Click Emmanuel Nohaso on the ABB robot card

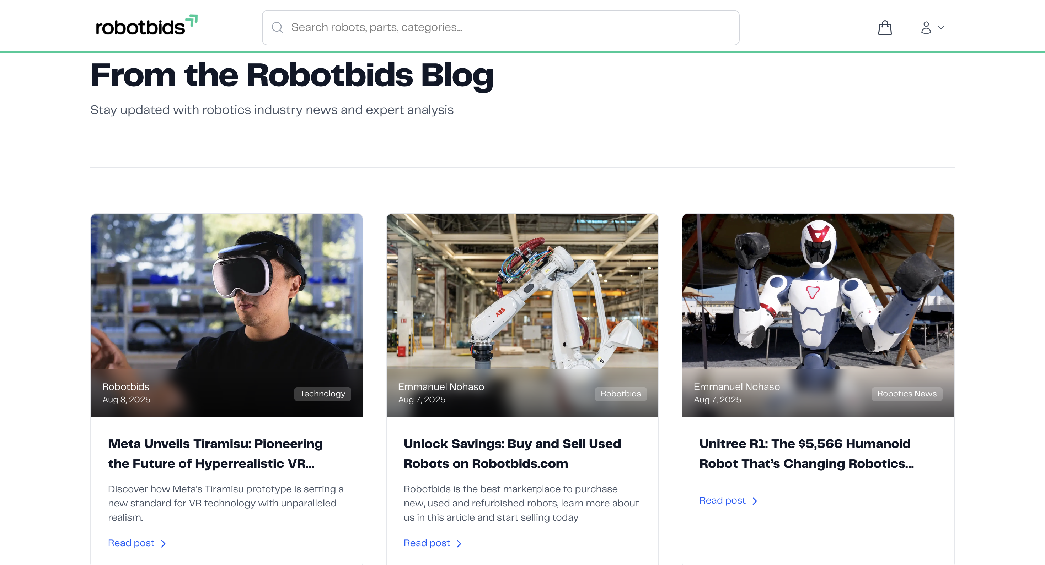[x=441, y=387]
